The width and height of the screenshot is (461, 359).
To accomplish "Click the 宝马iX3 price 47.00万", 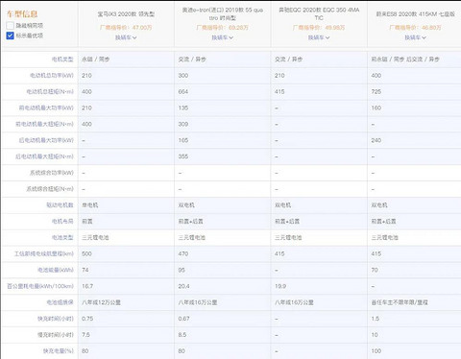I will coord(126,28).
